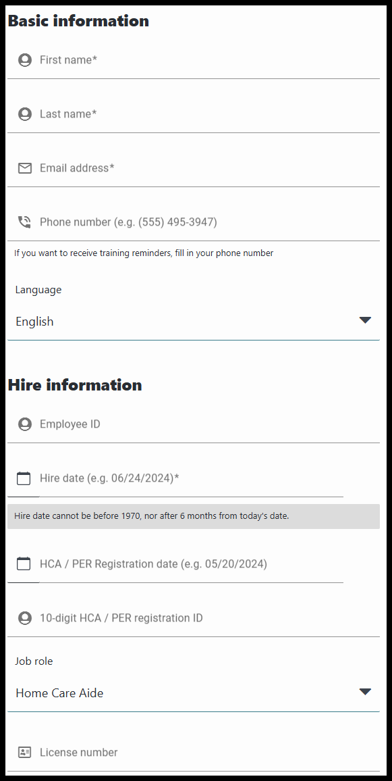
Task: Click the ID card icon beside License number
Action: [x=24, y=752]
